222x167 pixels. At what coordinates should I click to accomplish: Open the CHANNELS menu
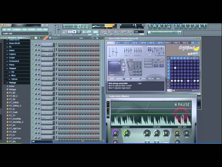[17, 30]
